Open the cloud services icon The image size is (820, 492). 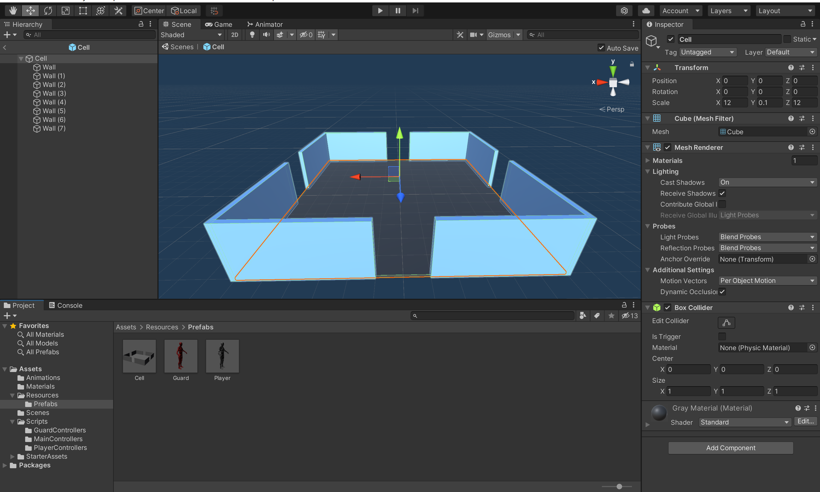click(x=646, y=11)
